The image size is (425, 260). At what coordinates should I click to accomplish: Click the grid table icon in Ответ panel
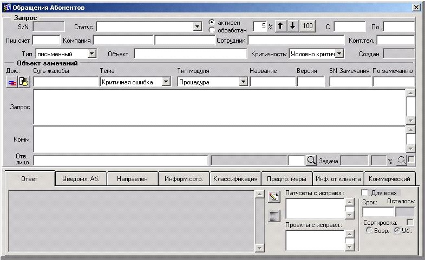[x=274, y=216]
